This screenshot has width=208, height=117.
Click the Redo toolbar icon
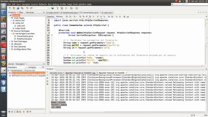(x=31, y=8)
